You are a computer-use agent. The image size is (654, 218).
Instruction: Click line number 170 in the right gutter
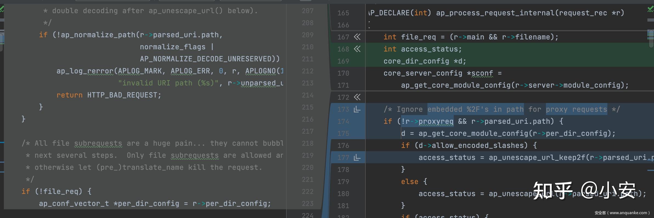[x=343, y=73]
